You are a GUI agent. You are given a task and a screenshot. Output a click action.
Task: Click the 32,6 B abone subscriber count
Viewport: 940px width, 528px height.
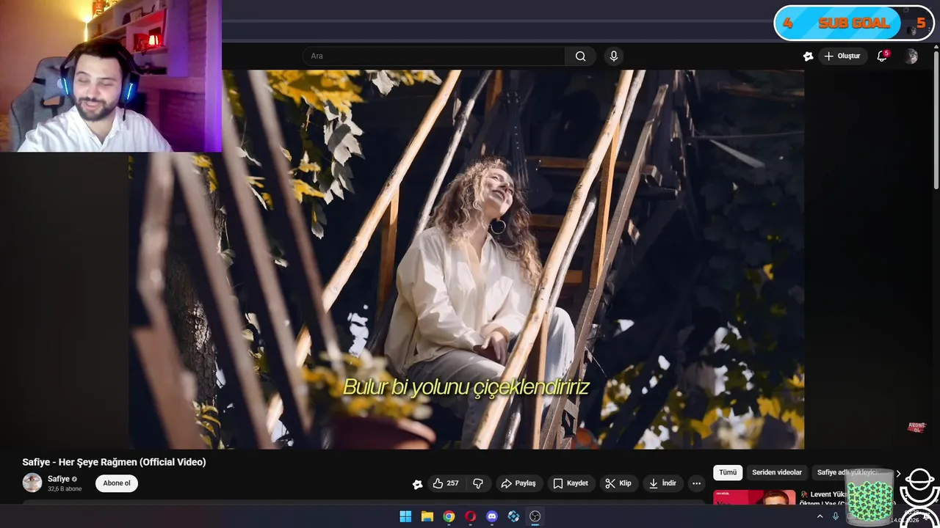point(65,488)
